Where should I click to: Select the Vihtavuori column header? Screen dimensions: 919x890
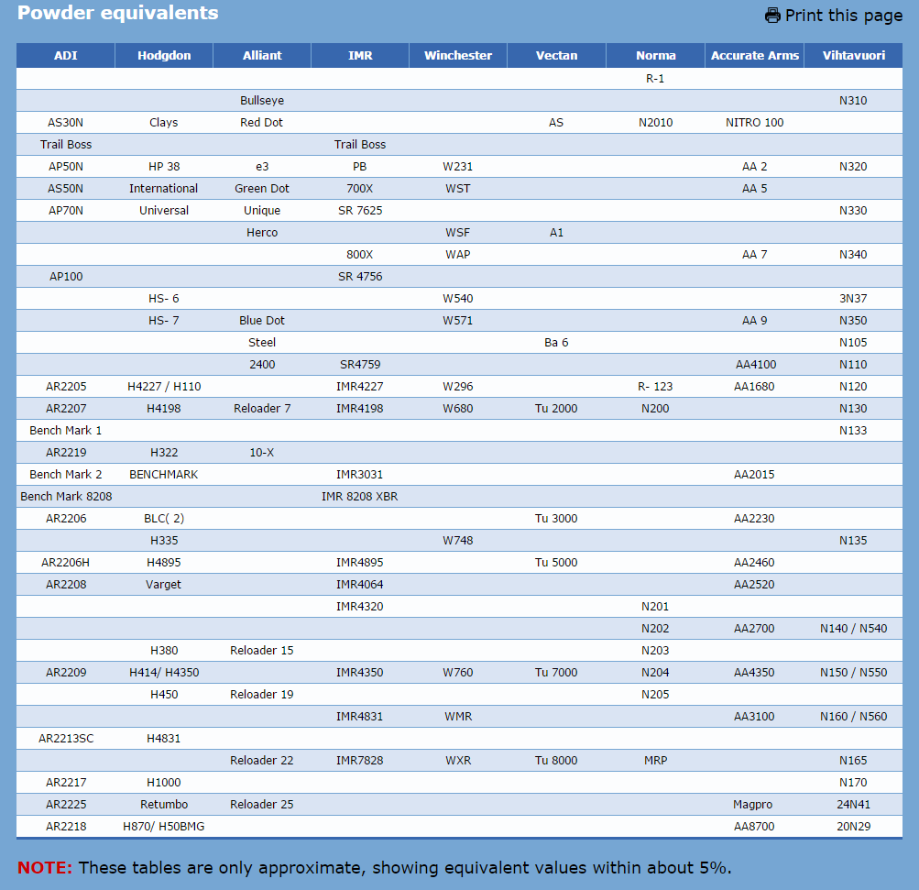tap(853, 56)
